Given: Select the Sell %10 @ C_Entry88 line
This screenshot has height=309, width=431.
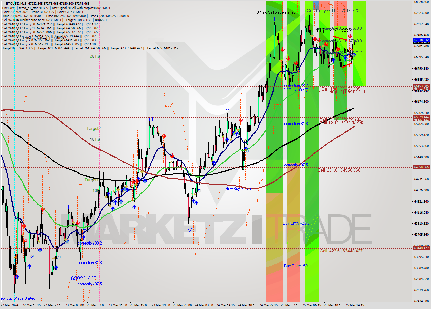Looking at the screenshot, I should pyautogui.click(x=50, y=32).
